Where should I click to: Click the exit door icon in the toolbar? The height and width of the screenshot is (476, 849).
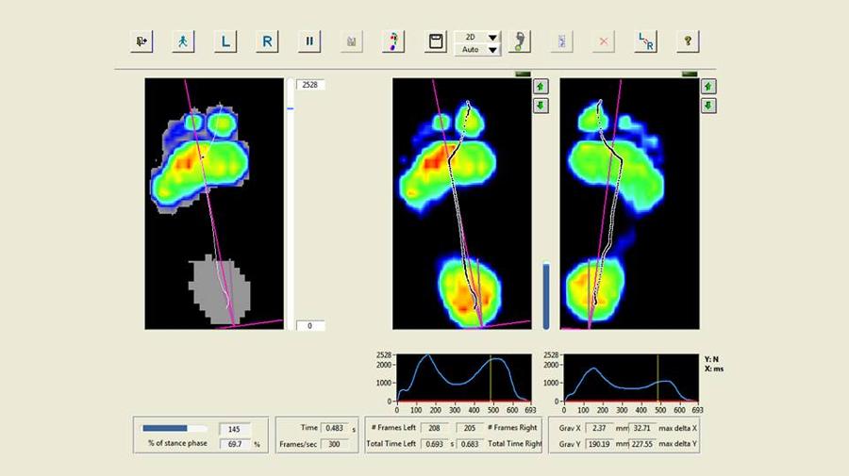pos(141,41)
